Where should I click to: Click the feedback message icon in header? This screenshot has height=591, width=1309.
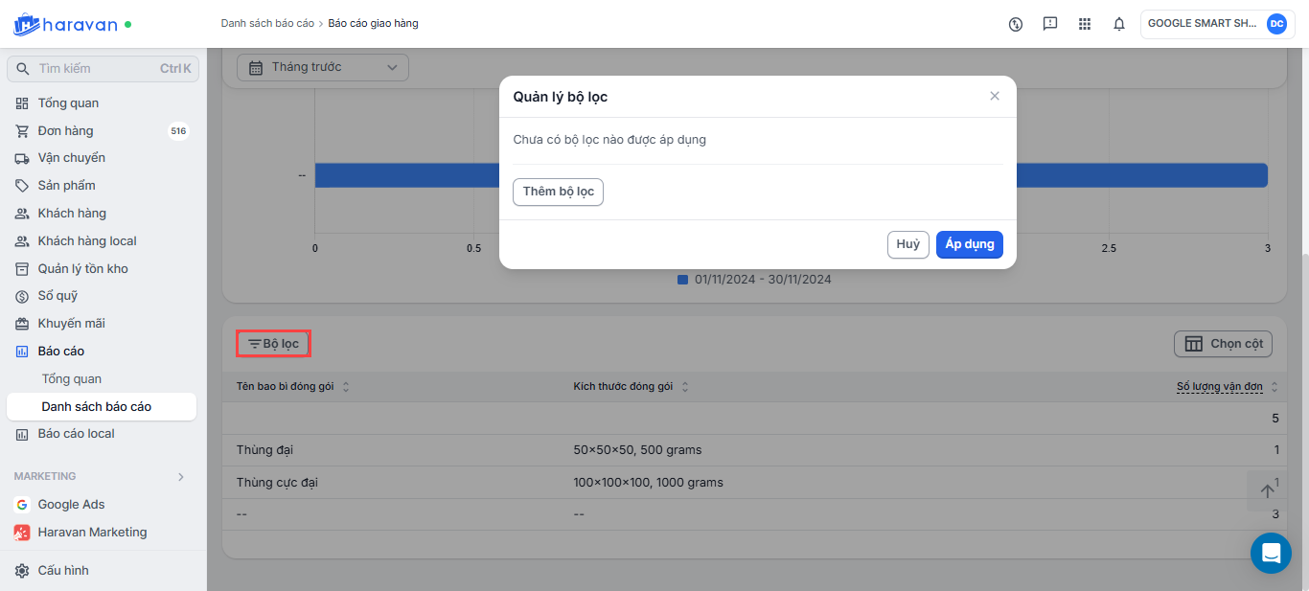[x=1050, y=24]
